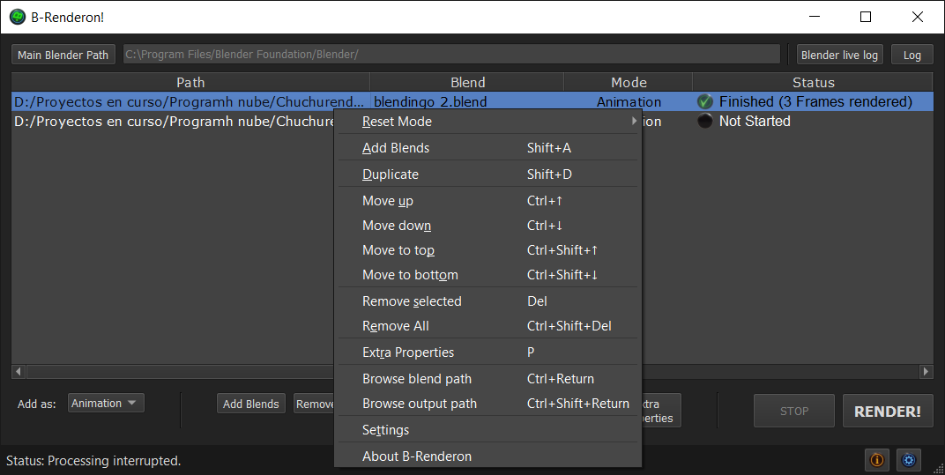This screenshot has width=945, height=475.
Task: Select first row path ending Chuchurend...
Action: pyautogui.click(x=189, y=102)
